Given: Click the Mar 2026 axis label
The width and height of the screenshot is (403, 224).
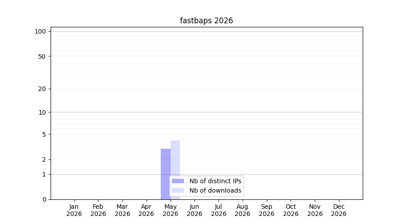Looking at the screenshot, I should tap(122, 210).
